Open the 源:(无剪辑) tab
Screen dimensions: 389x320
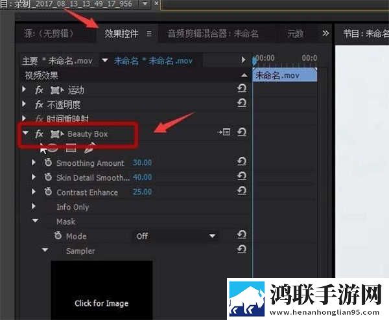[x=49, y=33]
